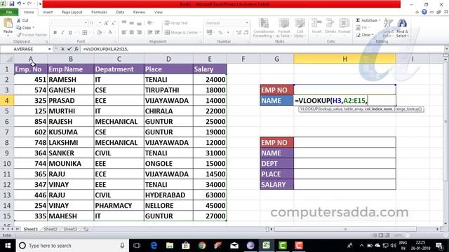Click the Redo arrow icon
This screenshot has height=252, width=449.
coord(29,4)
